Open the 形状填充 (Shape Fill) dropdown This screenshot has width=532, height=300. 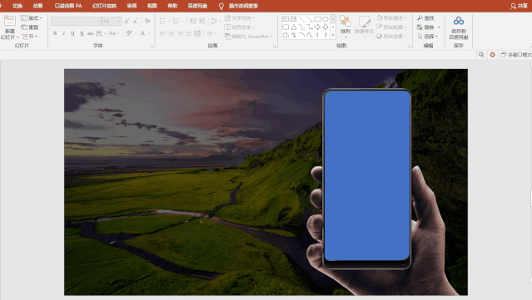pyautogui.click(x=391, y=18)
